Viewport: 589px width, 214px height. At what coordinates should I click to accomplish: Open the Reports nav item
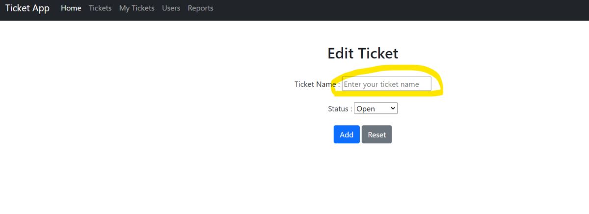[200, 8]
